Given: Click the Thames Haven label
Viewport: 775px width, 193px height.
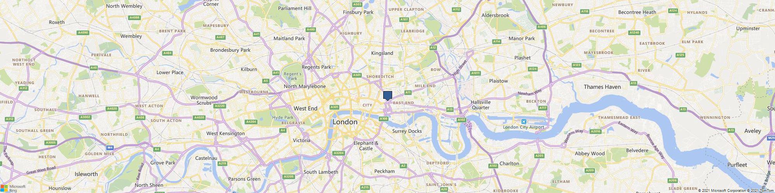Looking at the screenshot, I should (602, 87).
